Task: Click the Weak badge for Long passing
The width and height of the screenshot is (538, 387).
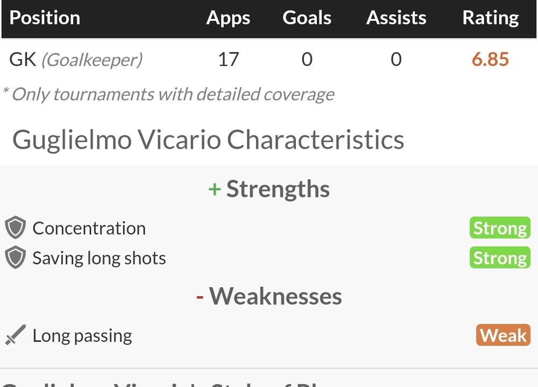Action: pyautogui.click(x=503, y=334)
